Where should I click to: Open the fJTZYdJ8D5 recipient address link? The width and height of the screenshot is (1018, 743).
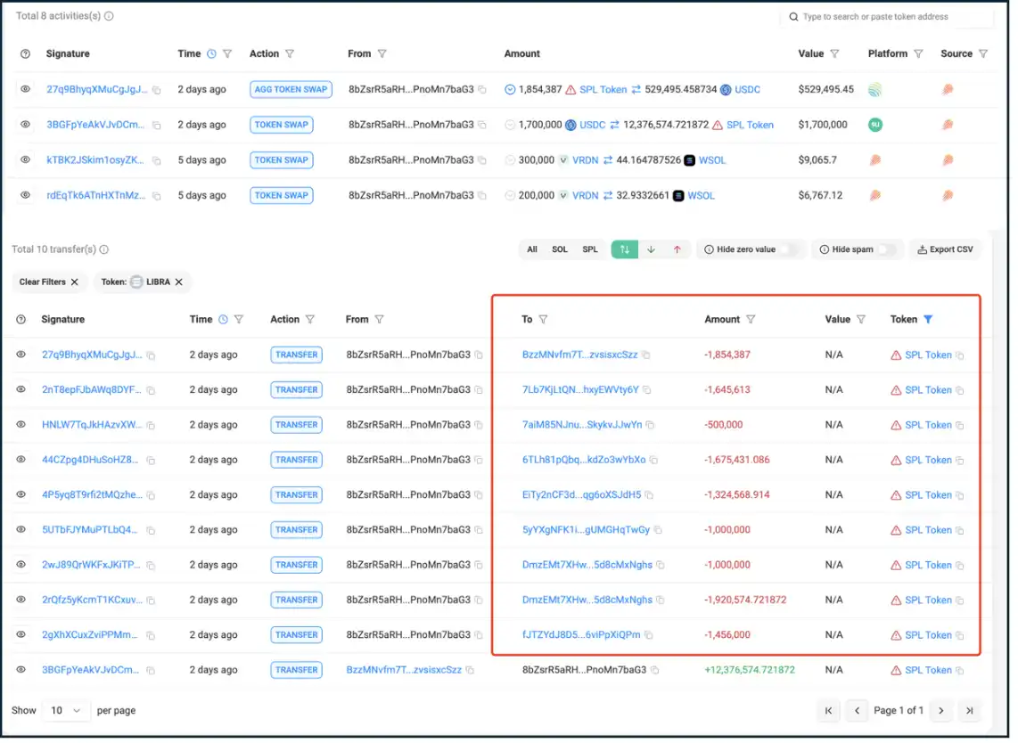coord(580,635)
